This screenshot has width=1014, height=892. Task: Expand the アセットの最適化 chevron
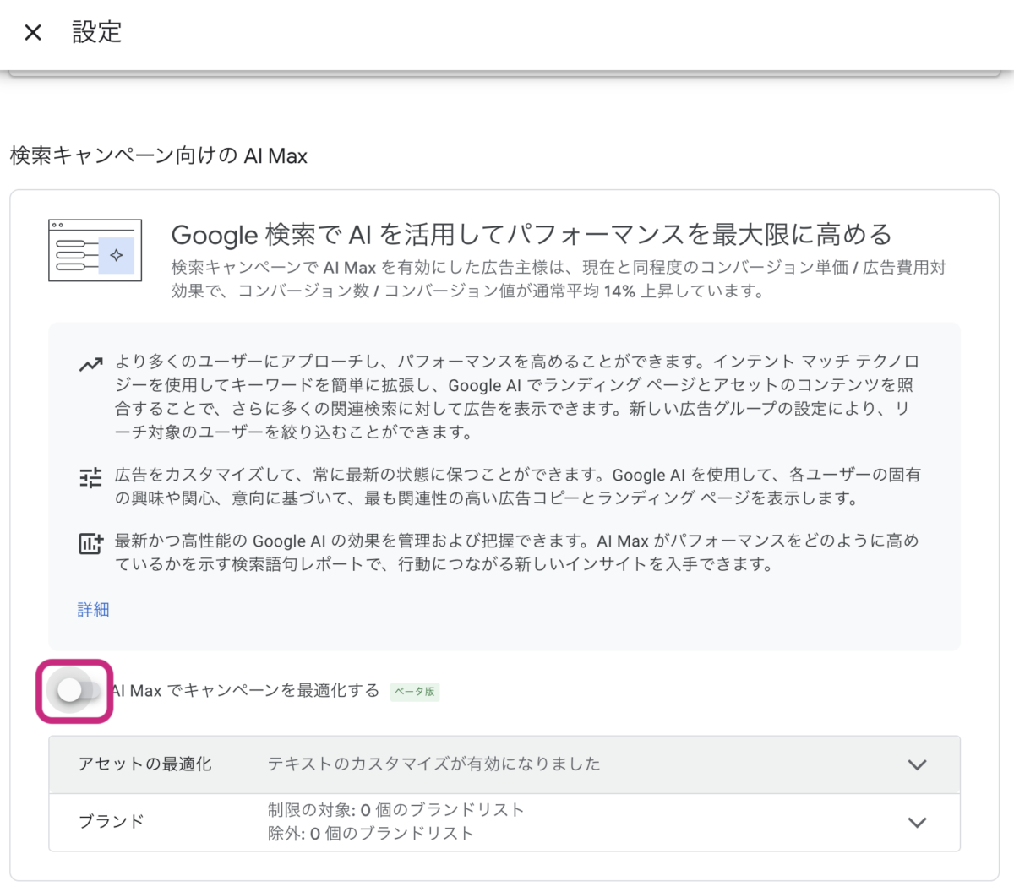click(917, 765)
